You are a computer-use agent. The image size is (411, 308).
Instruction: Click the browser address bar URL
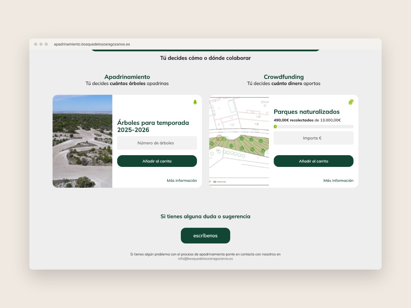click(92, 44)
